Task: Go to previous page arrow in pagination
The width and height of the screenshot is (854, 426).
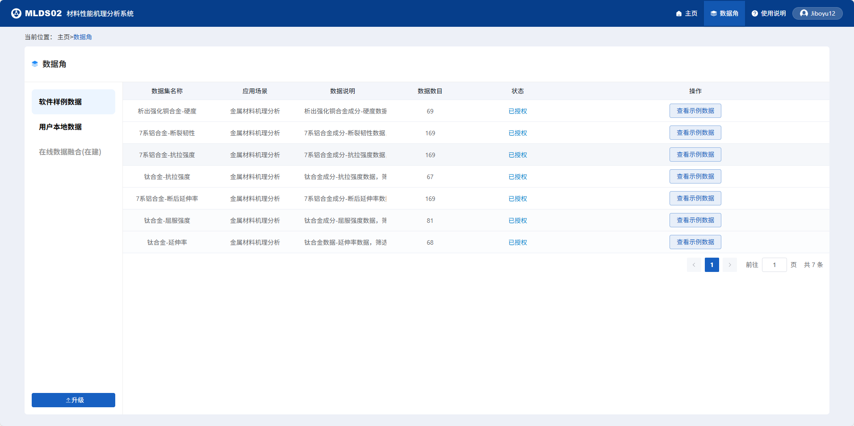Action: coord(694,265)
